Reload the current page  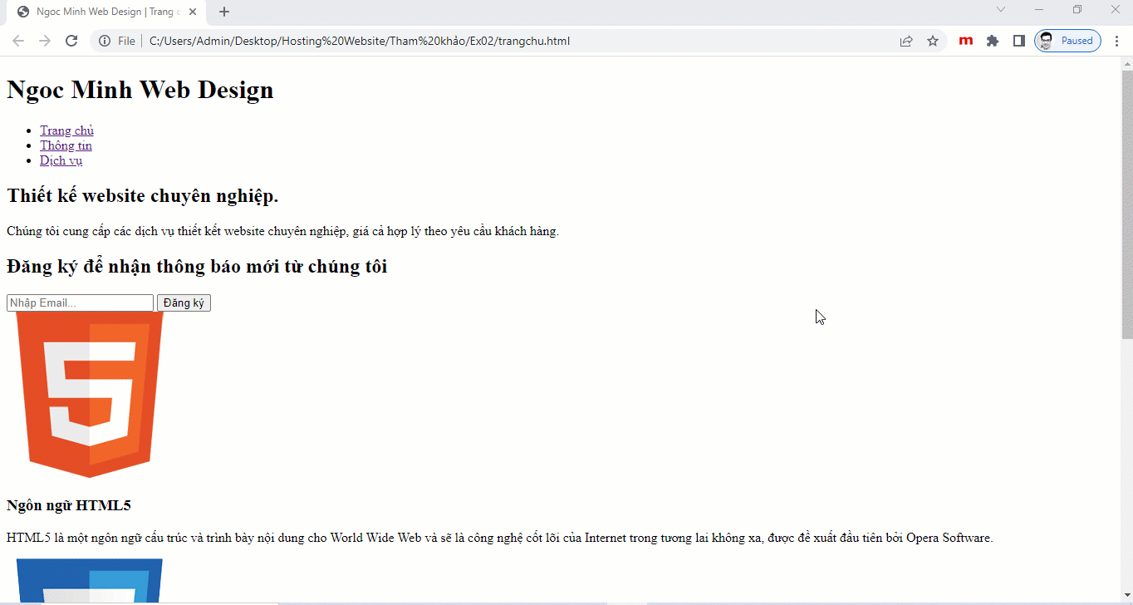[x=71, y=41]
